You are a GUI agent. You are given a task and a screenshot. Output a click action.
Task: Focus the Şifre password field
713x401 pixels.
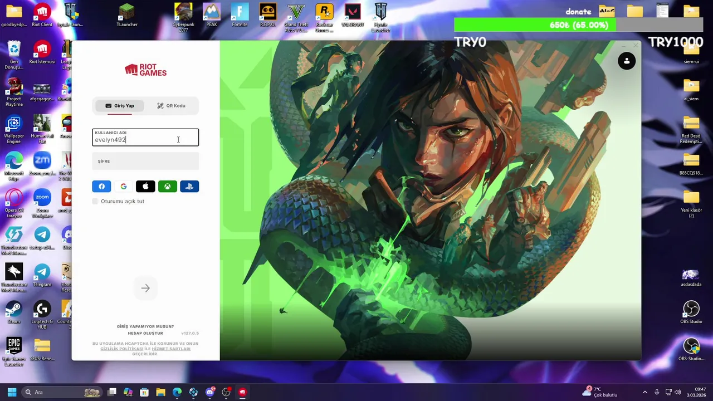click(x=145, y=162)
